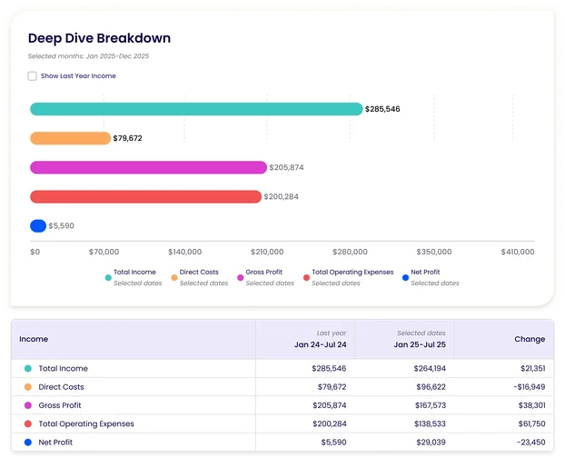
Task: Select the Net Profit table row label
Action: [x=55, y=443]
